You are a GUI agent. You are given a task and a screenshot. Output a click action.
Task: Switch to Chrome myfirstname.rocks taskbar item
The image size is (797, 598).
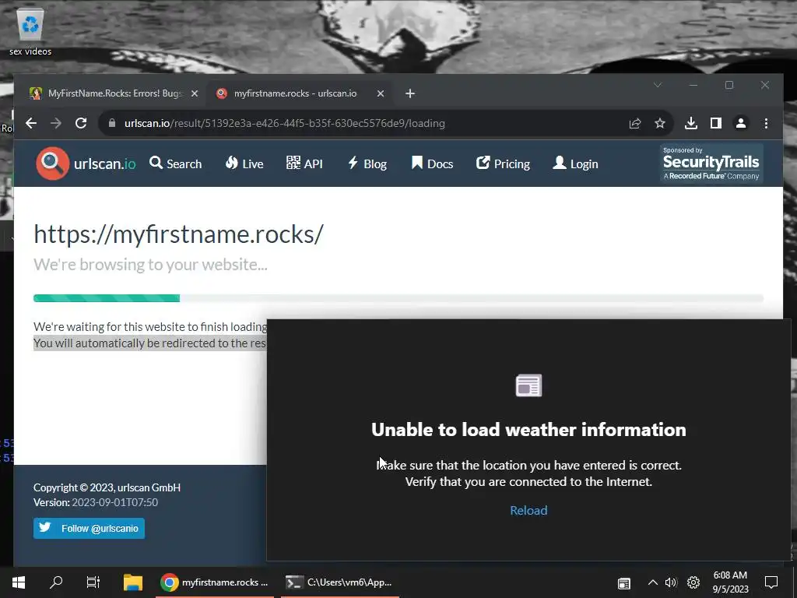pyautogui.click(x=214, y=582)
